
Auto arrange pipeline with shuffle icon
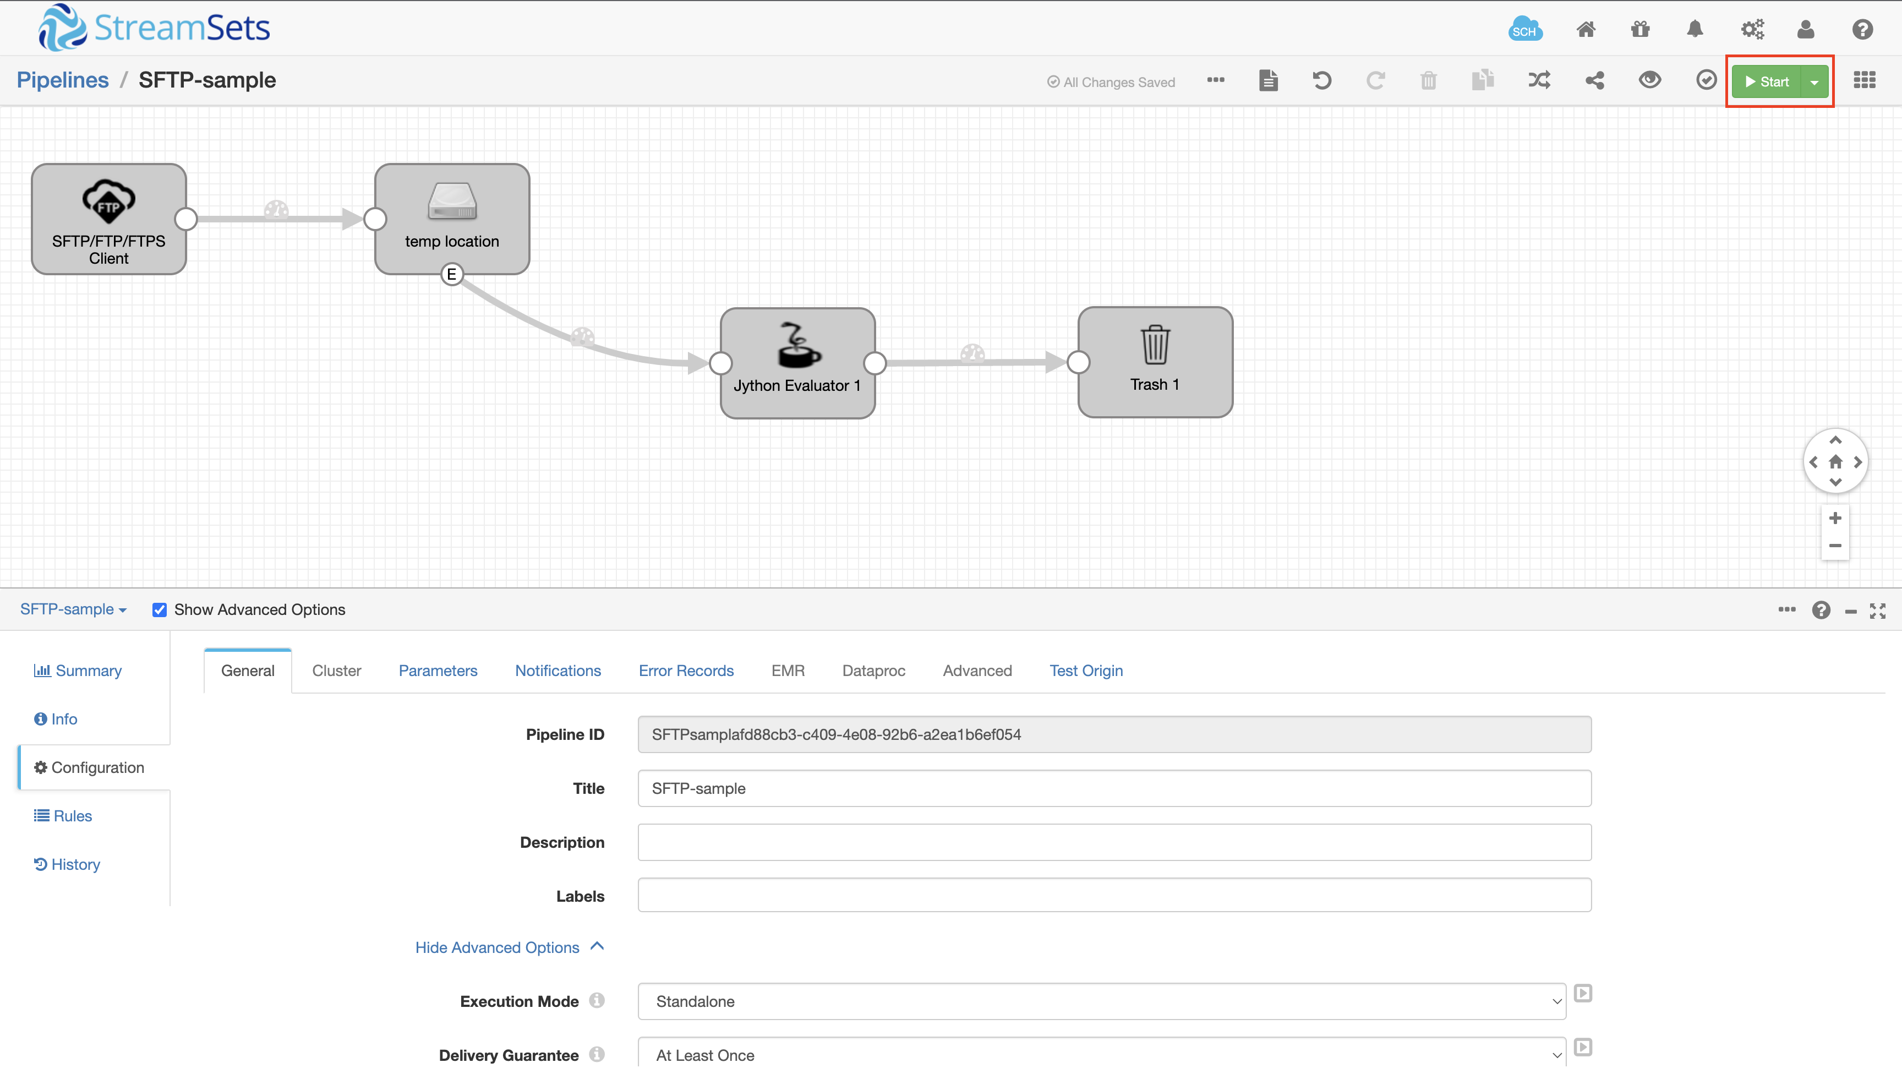(1539, 80)
